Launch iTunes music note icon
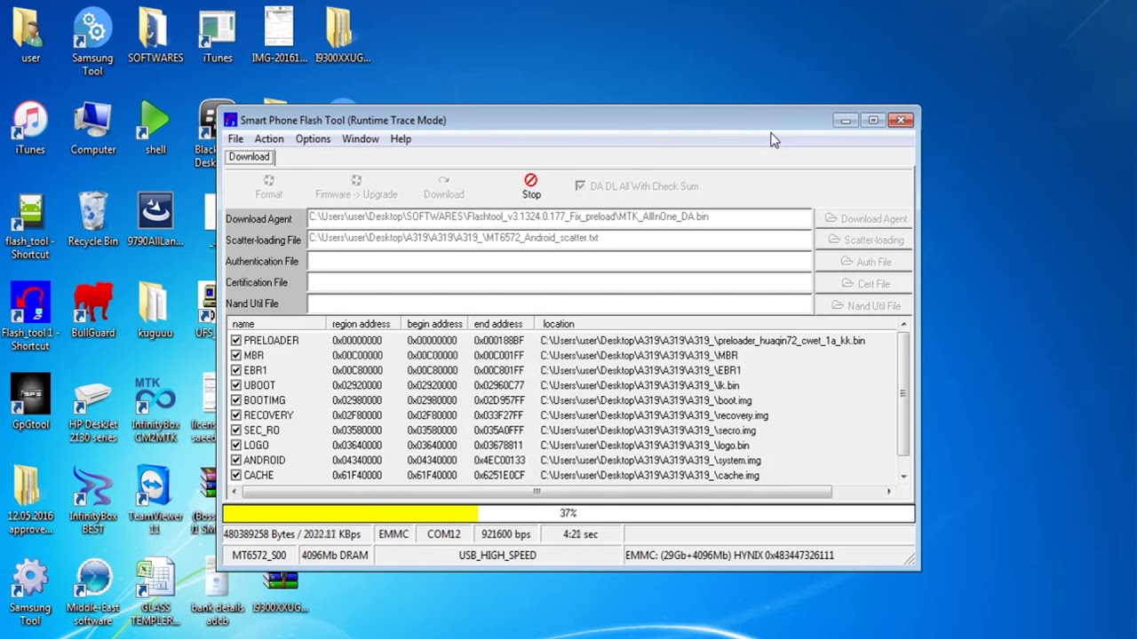1137x639 pixels. click(30, 121)
